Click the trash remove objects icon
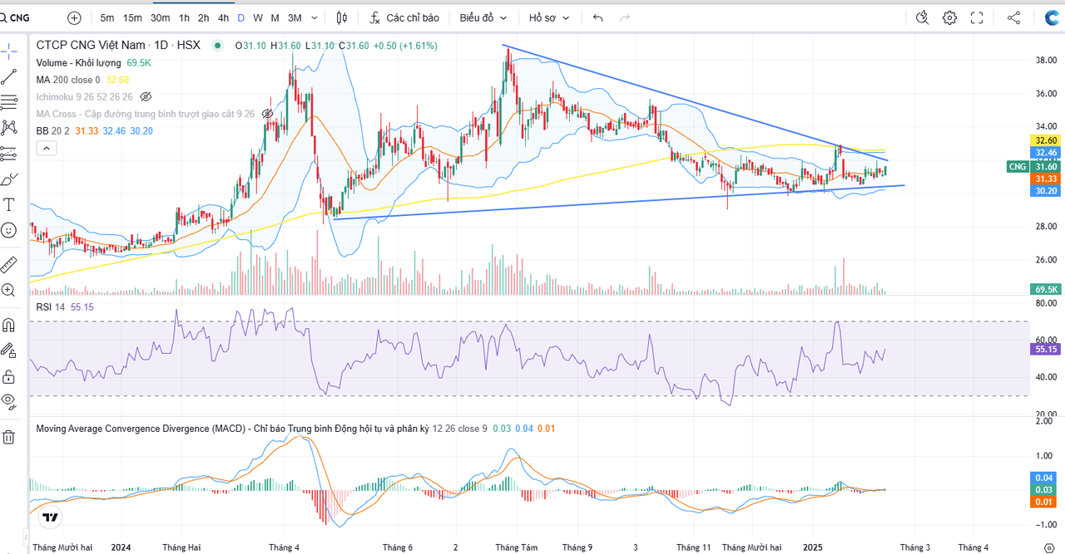The height and width of the screenshot is (554, 1065). [x=9, y=436]
